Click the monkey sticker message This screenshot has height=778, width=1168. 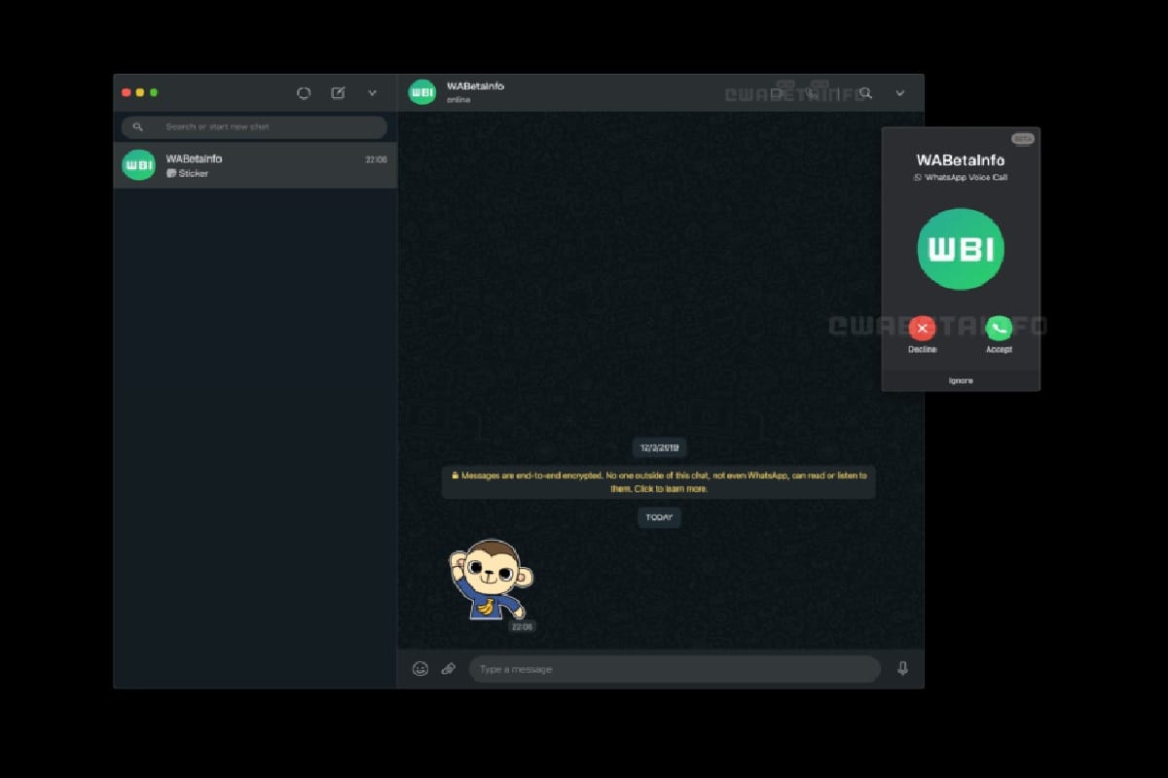coord(491,580)
